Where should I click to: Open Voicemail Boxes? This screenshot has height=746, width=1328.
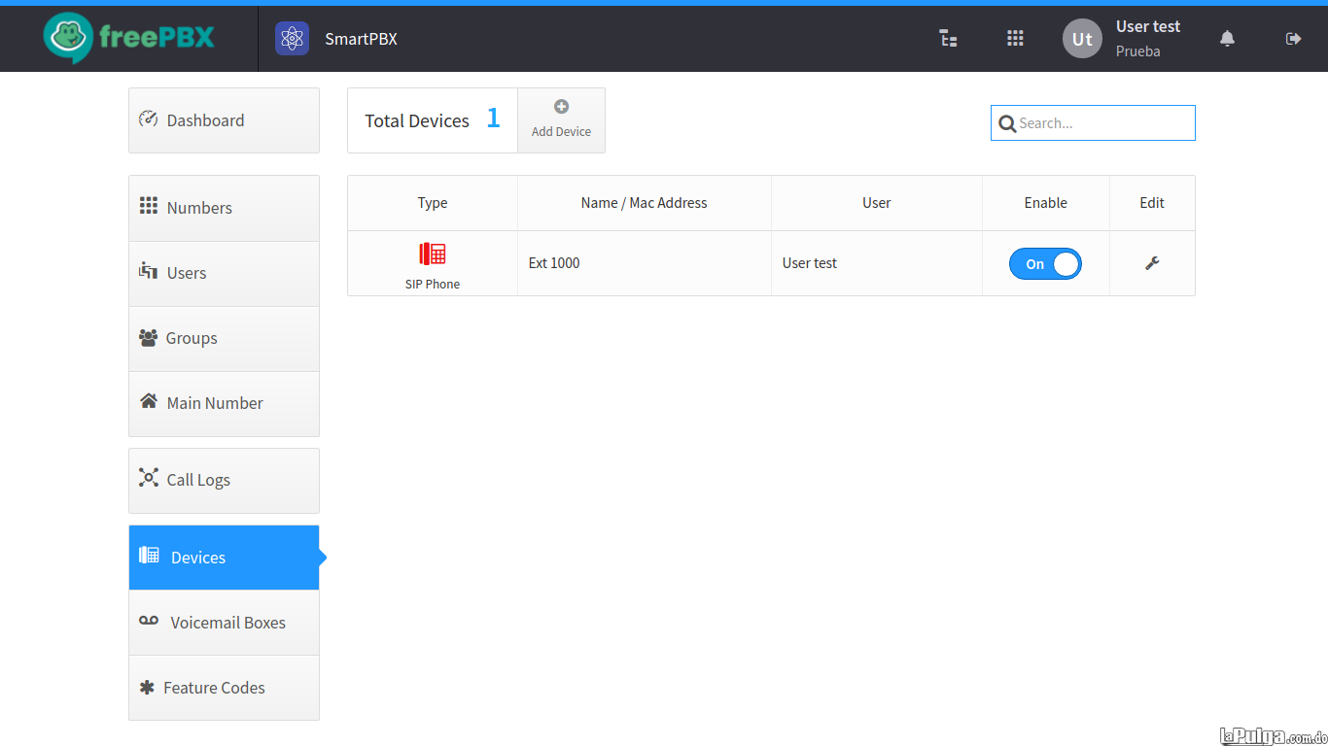pyautogui.click(x=224, y=623)
